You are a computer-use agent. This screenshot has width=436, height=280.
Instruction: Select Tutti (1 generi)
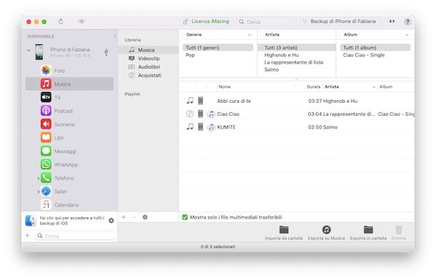click(218, 47)
